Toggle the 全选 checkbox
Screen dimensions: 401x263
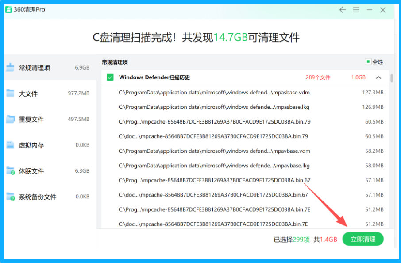point(368,62)
